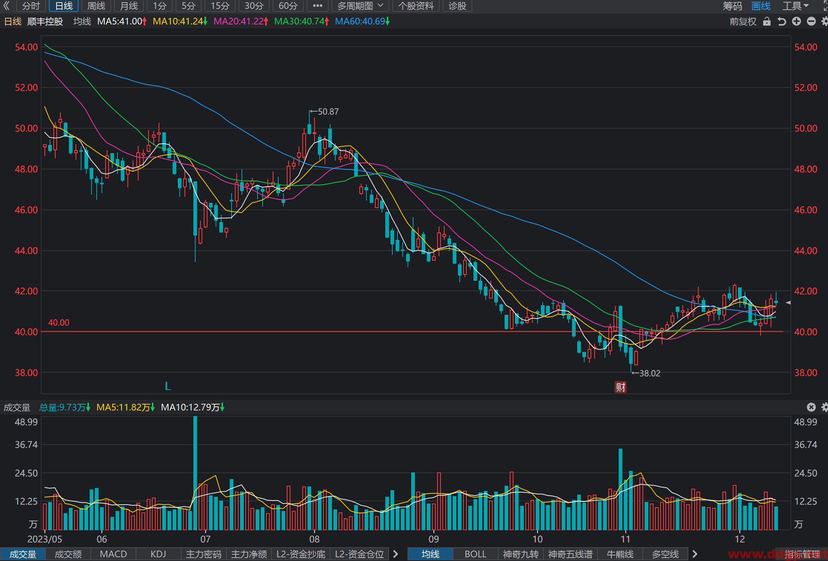This screenshot has height=561, width=828.
Task: Open the 工具 tools dropdown
Action: pyautogui.click(x=796, y=6)
